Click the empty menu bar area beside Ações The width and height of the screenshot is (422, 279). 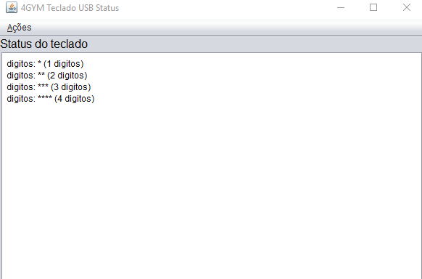[x=226, y=28]
